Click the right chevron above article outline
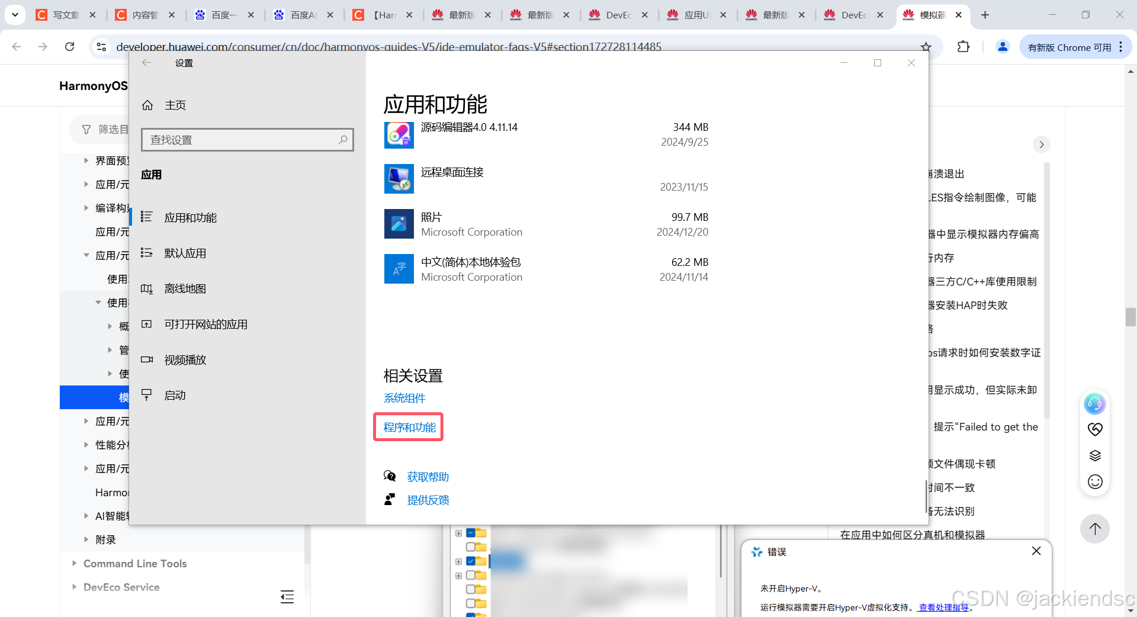This screenshot has width=1137, height=617. [1042, 144]
